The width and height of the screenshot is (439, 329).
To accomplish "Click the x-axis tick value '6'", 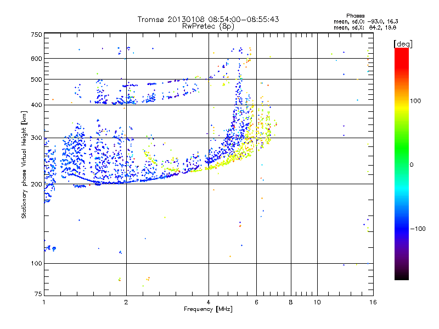I will [256, 302].
